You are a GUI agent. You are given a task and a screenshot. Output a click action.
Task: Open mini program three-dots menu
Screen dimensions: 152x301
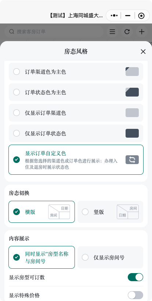pyautogui.click(x=114, y=16)
